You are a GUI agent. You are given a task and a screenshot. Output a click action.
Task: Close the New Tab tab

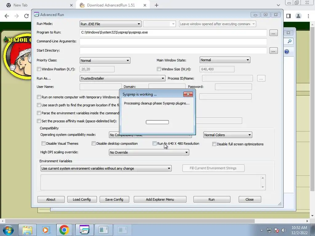[x=71, y=5]
